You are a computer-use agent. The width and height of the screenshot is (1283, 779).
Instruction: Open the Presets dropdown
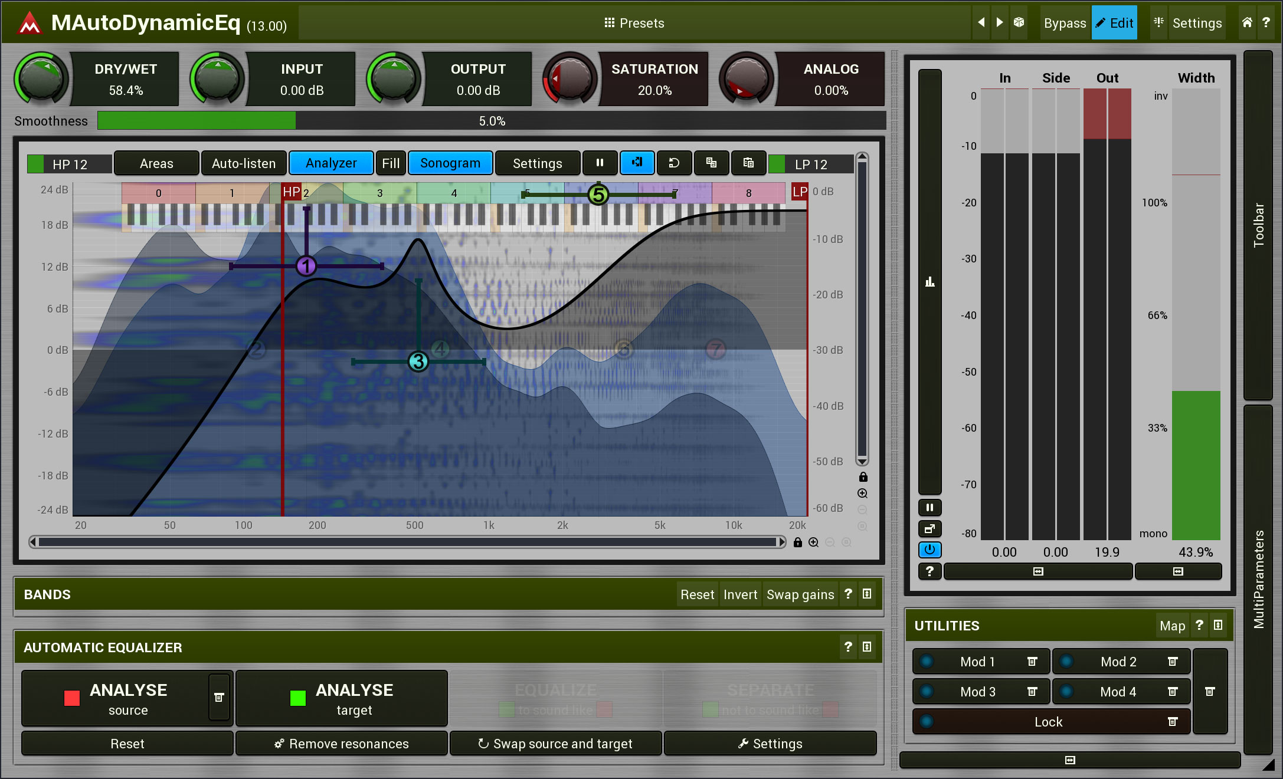(634, 23)
